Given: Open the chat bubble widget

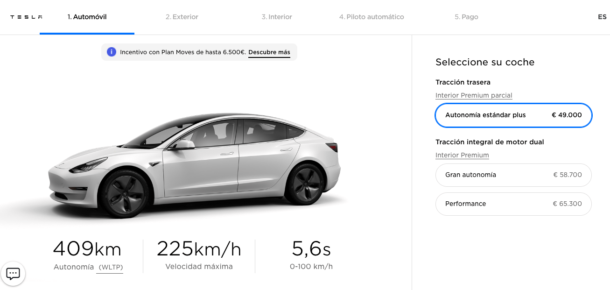Looking at the screenshot, I should [13, 274].
